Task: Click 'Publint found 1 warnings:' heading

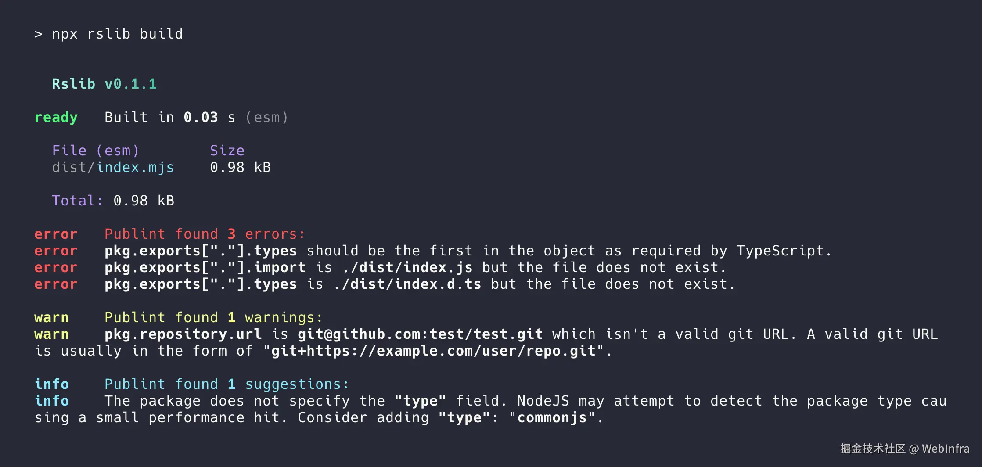Action: click(x=213, y=317)
